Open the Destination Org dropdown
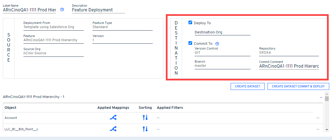Screen dimensions: 332x140 point(222,32)
